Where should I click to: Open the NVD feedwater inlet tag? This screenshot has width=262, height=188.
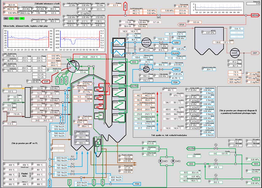(x=256, y=179)
